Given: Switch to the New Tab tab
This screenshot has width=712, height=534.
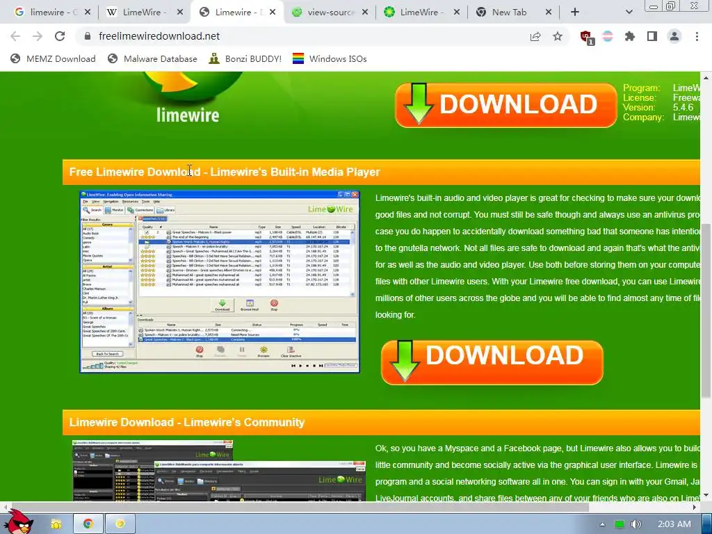Looking at the screenshot, I should click(510, 13).
